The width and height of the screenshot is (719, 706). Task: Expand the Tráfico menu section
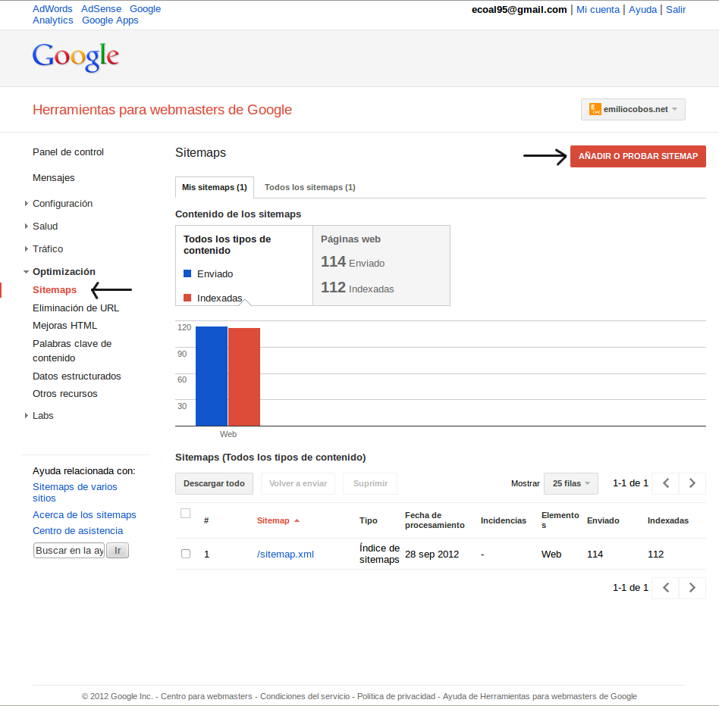[27, 249]
